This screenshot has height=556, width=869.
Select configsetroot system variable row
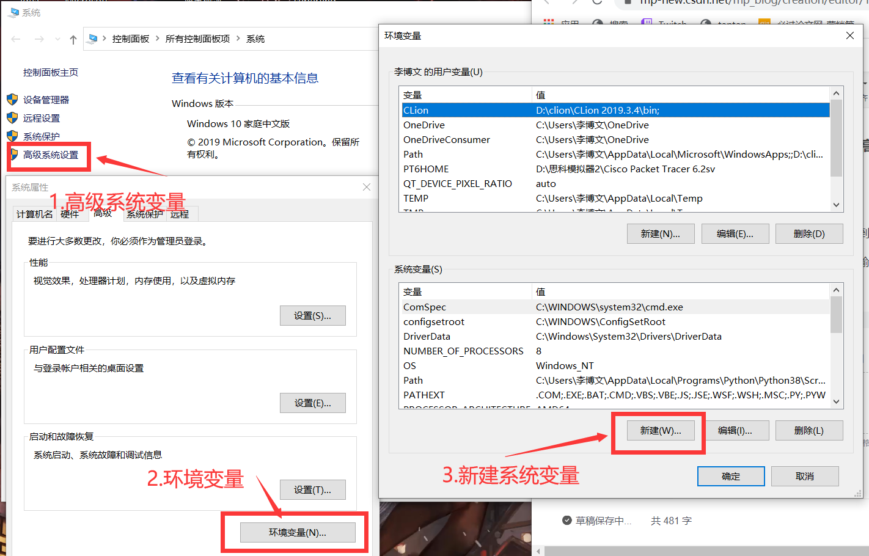[615, 321]
